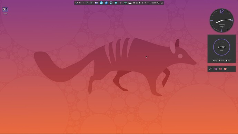Click the volume speaker tray icon
Image resolution: width=238 pixels, height=134 pixels.
pyautogui.click(x=139, y=3)
